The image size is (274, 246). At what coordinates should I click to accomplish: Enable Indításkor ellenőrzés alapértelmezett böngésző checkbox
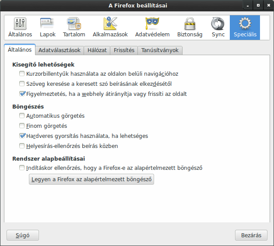(x=22, y=168)
